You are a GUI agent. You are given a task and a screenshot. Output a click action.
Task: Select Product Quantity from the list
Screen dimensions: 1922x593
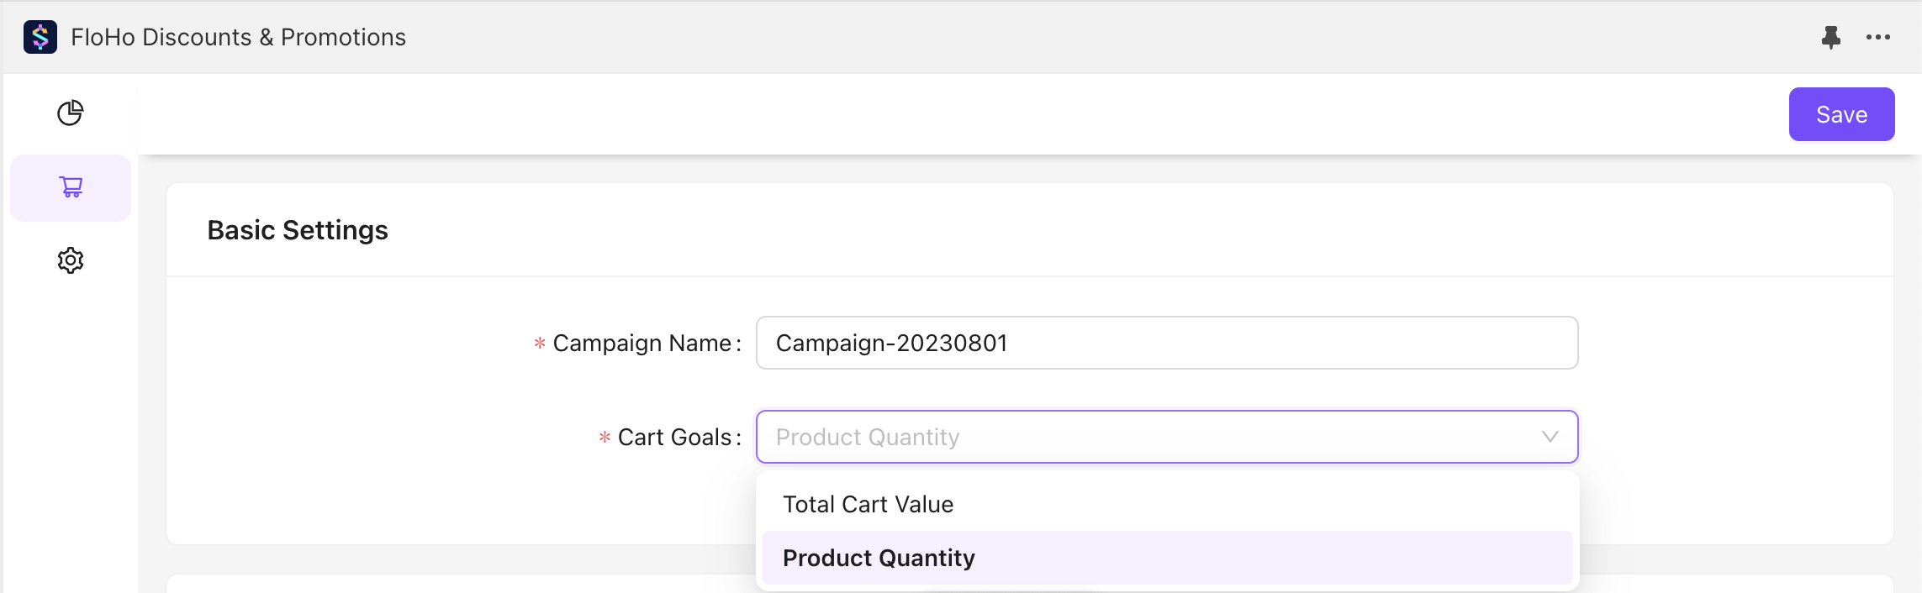point(879,558)
